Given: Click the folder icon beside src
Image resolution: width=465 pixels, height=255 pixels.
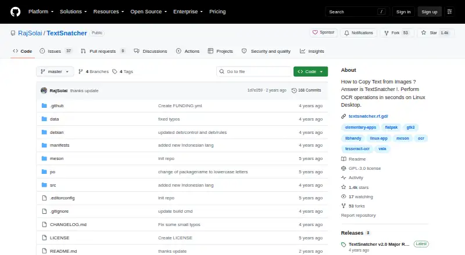Looking at the screenshot, I should [44, 185].
